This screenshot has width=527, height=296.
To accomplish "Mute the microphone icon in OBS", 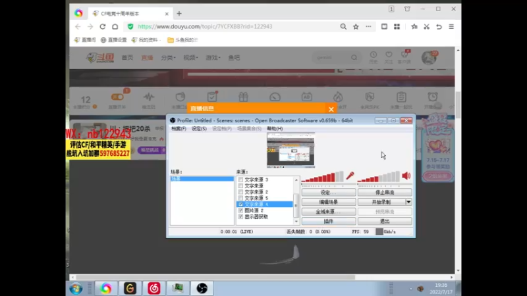I will (x=350, y=176).
